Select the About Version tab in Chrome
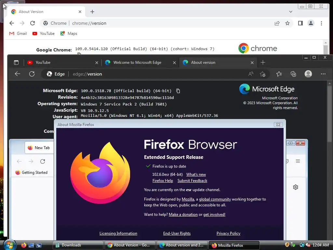This screenshot has height=250, width=333. pos(46,12)
